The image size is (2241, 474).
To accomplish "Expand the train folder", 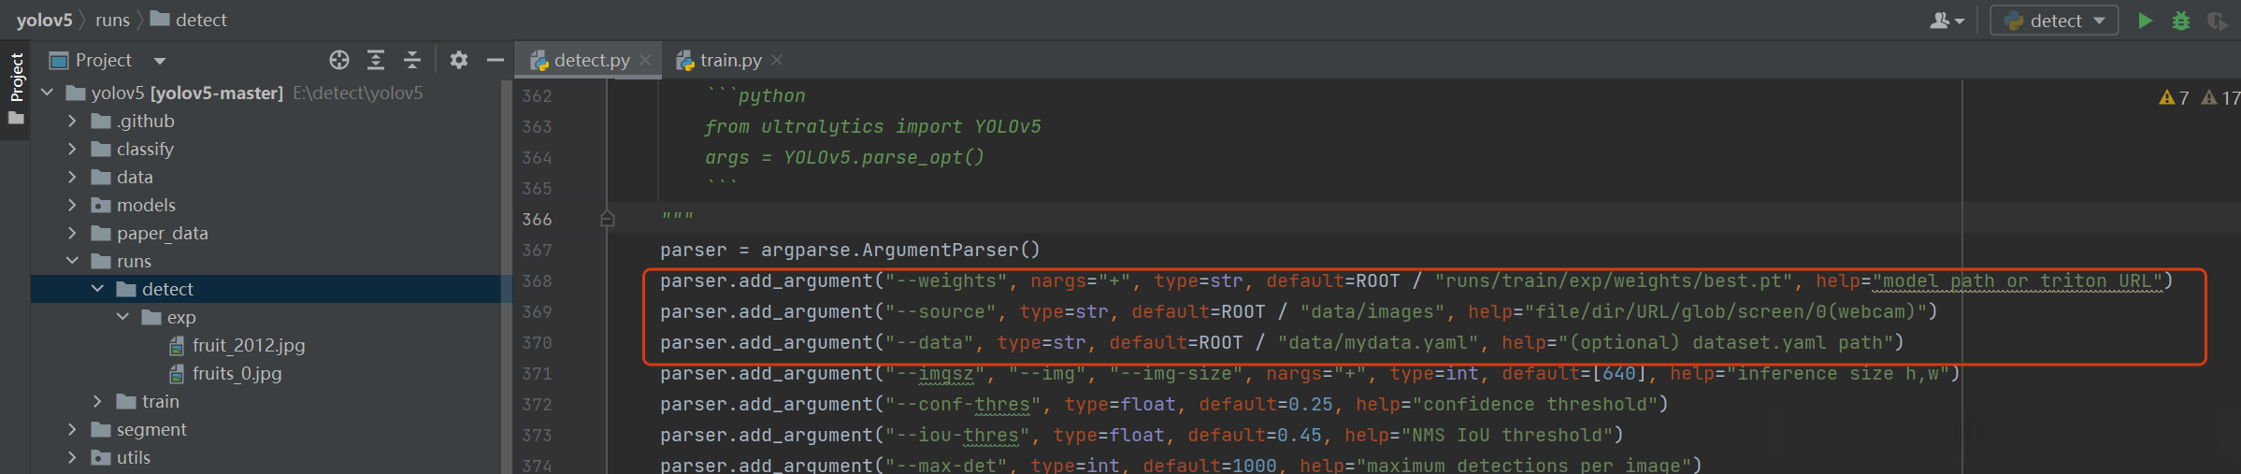I will click(97, 401).
